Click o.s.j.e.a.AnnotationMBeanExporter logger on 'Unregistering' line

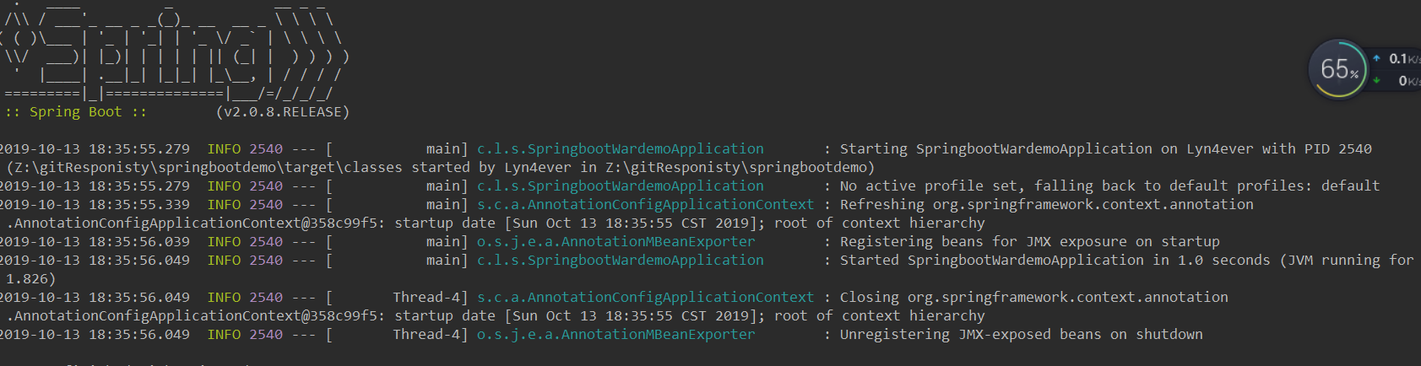tap(616, 334)
